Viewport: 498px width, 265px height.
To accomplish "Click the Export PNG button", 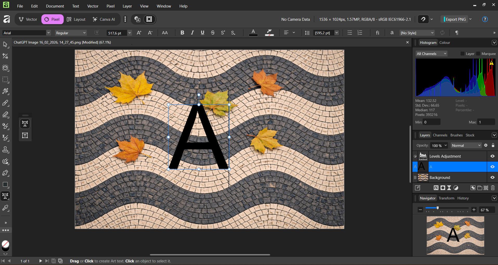I will pyautogui.click(x=455, y=19).
